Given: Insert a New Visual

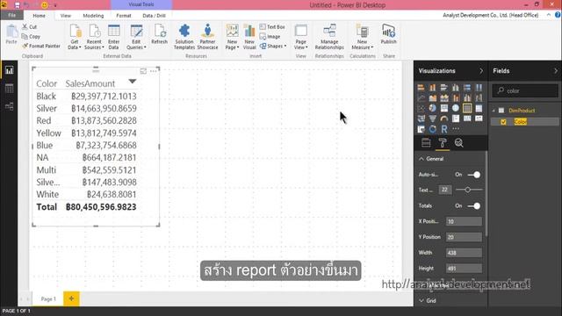Looking at the screenshot, I should click(x=249, y=37).
